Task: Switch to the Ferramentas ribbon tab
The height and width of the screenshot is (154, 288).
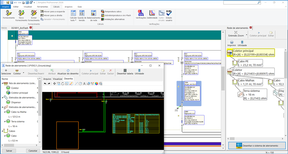Action: click(x=42, y=6)
